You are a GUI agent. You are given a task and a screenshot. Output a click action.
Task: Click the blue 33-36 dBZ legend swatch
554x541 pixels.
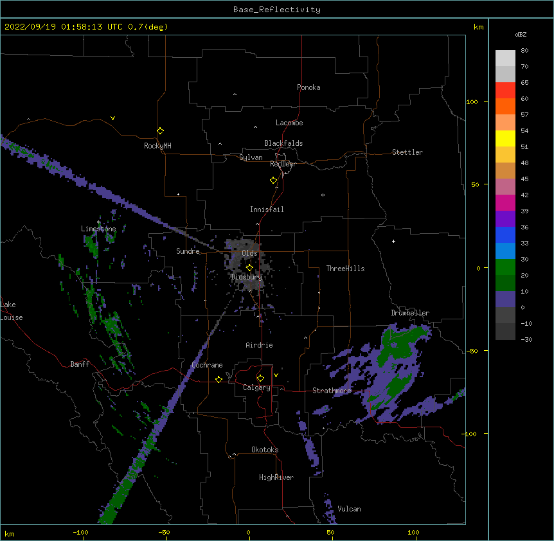pyautogui.click(x=505, y=235)
